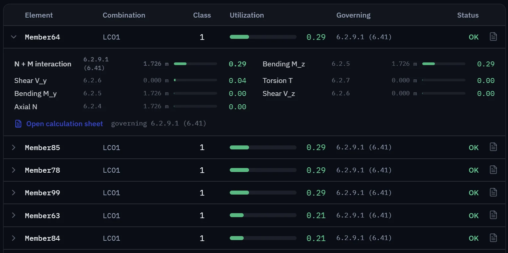Expand the Member84 row

click(x=14, y=238)
